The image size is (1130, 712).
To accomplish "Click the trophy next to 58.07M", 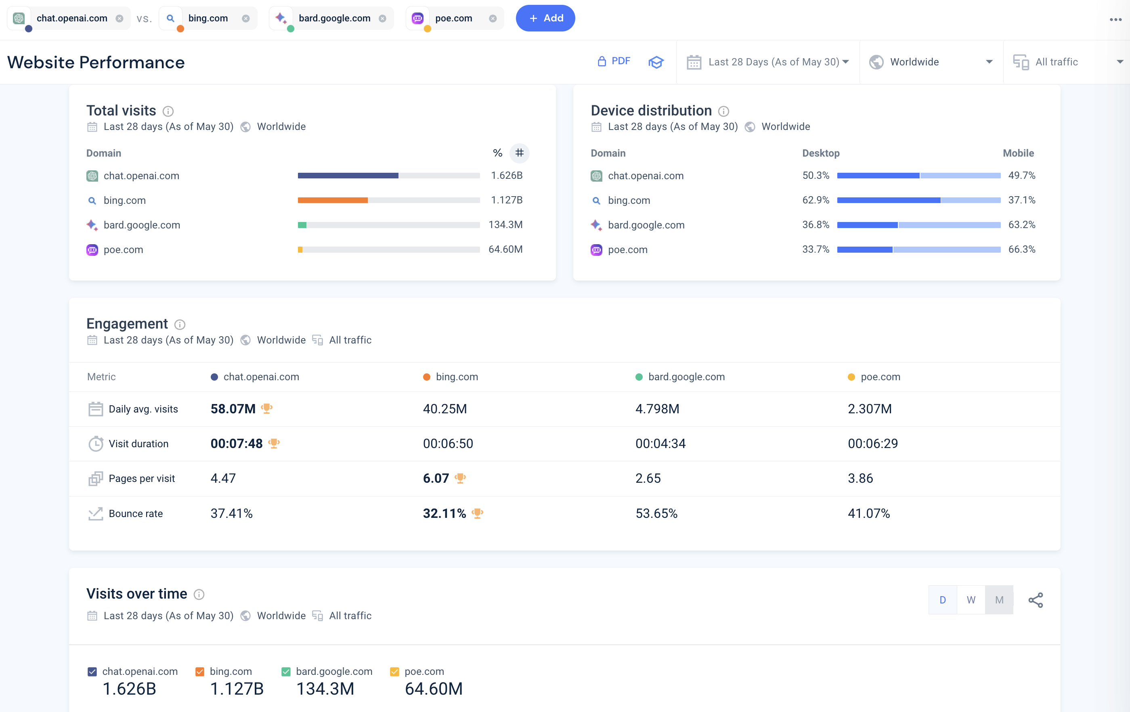I will pyautogui.click(x=266, y=408).
